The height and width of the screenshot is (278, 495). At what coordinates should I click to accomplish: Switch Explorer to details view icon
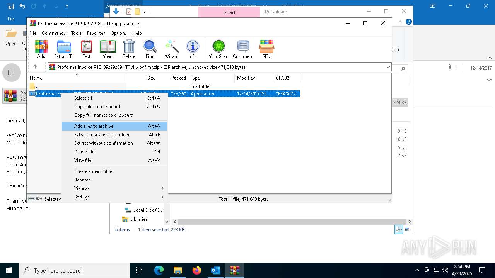[399, 229]
